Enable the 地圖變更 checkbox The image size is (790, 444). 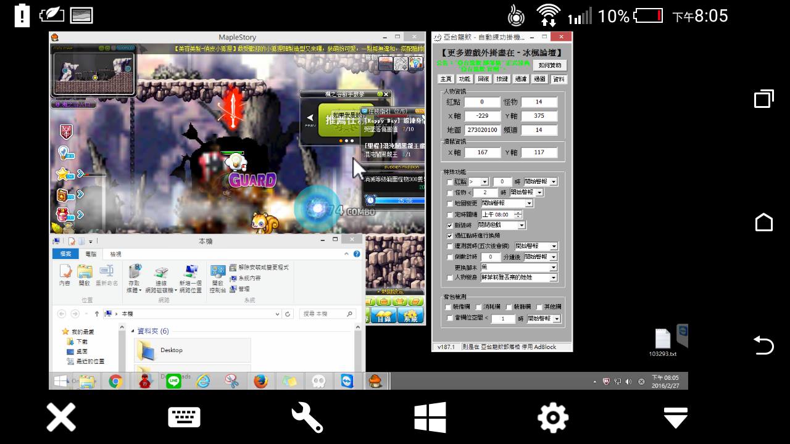(x=450, y=203)
